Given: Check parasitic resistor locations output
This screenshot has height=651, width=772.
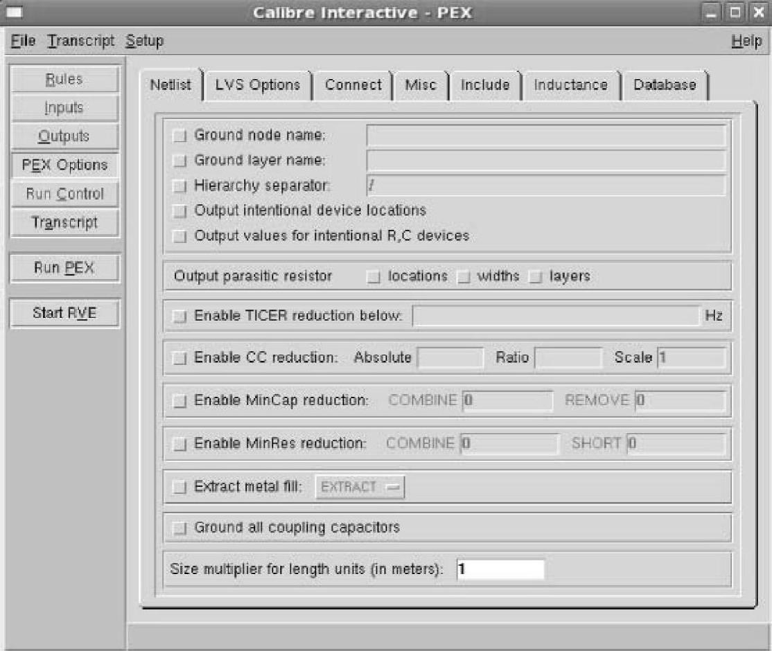Looking at the screenshot, I should (x=374, y=276).
